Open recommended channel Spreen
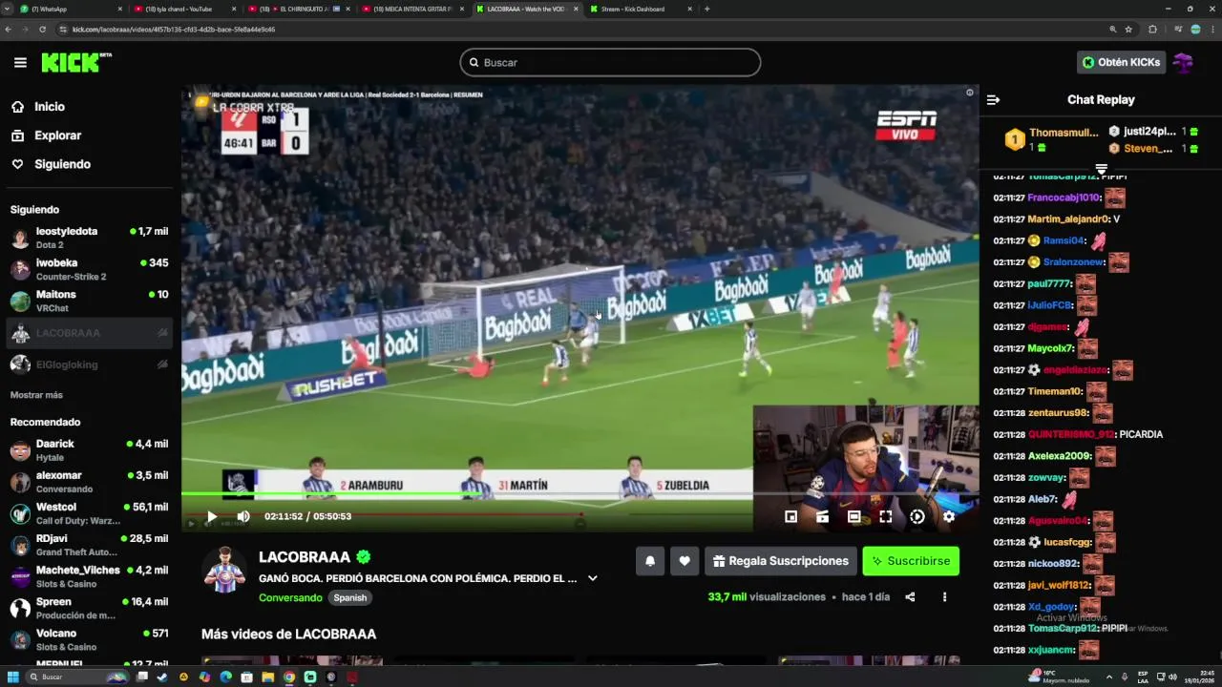The height and width of the screenshot is (687, 1222). tap(89, 608)
